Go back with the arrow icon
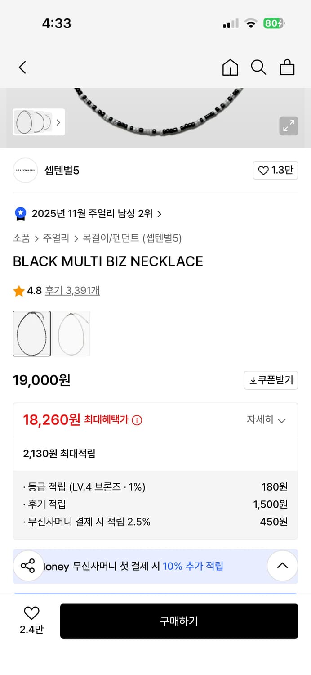The image size is (311, 675). (x=22, y=67)
